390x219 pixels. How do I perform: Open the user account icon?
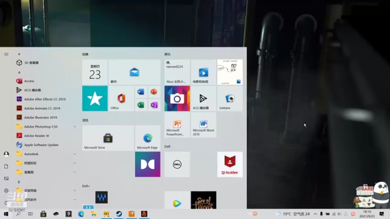point(6,154)
